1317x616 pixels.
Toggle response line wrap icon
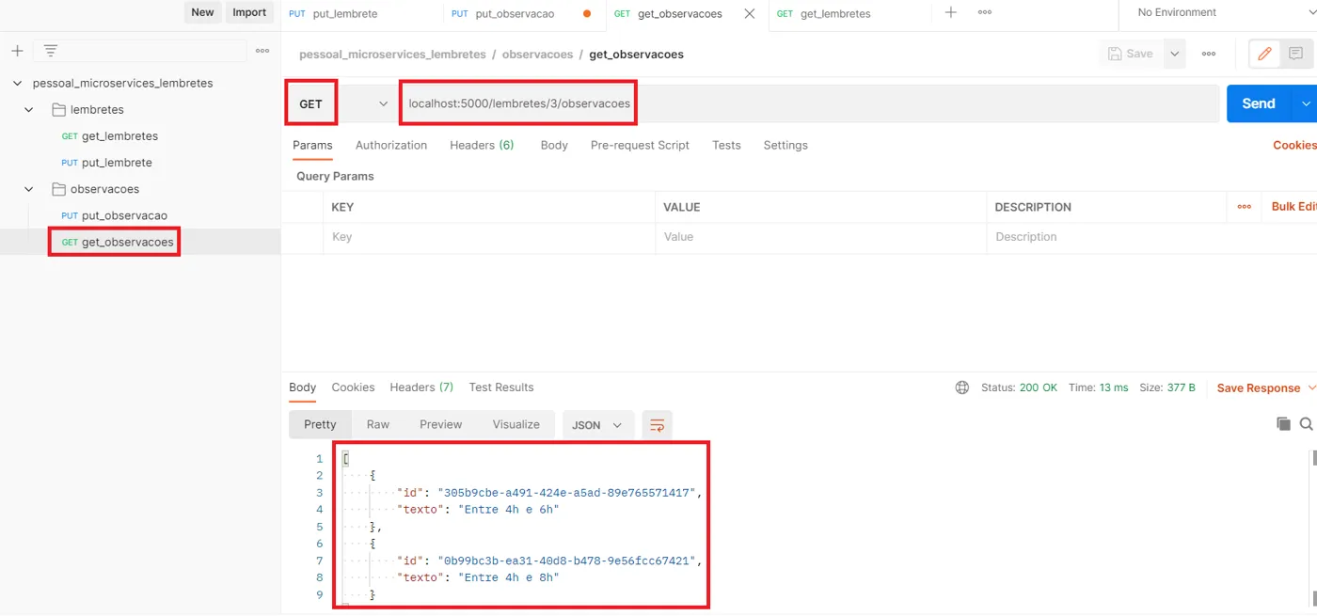point(658,425)
